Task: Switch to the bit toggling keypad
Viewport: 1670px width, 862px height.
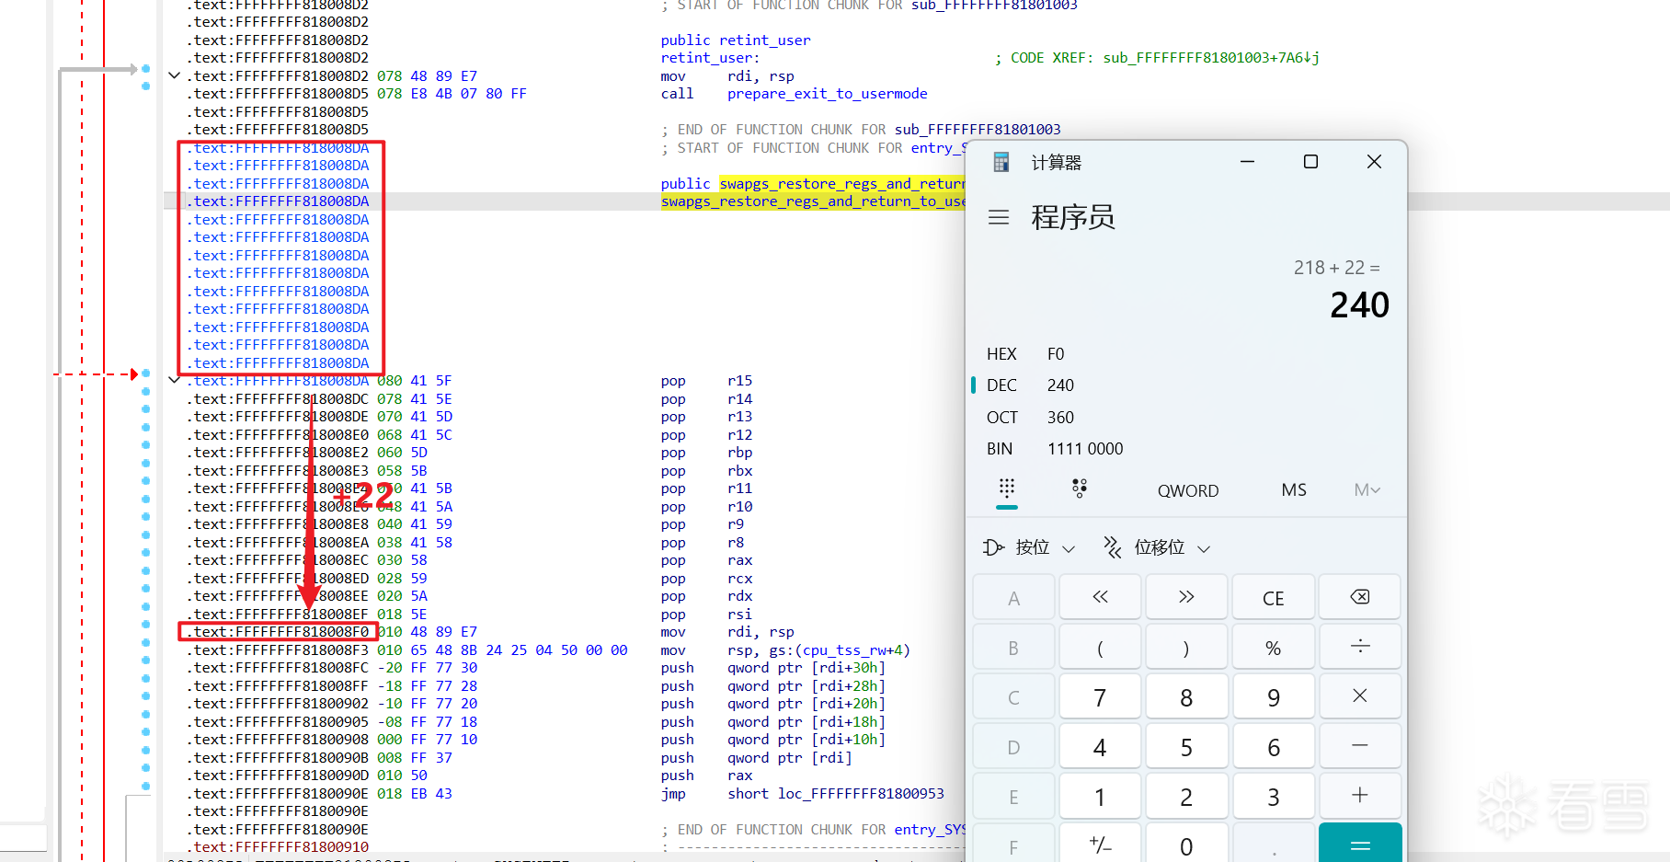Action: [1080, 489]
